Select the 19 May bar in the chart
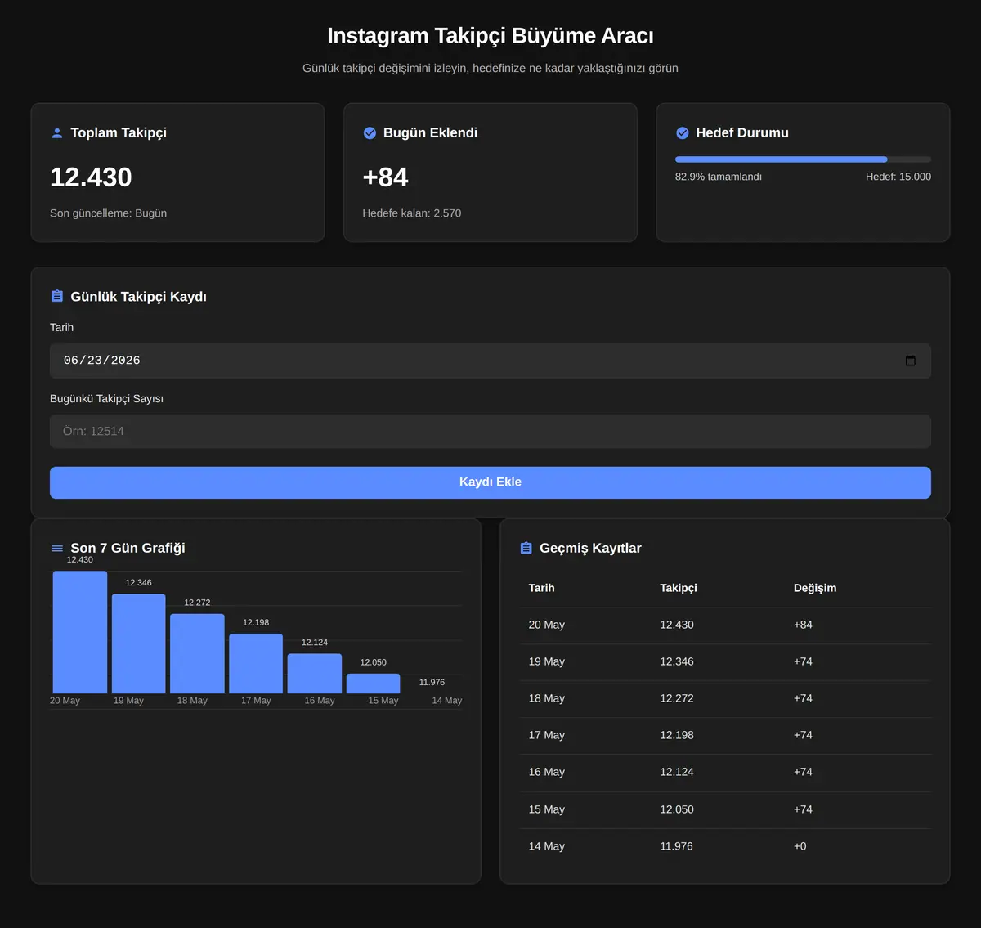 tap(138, 643)
